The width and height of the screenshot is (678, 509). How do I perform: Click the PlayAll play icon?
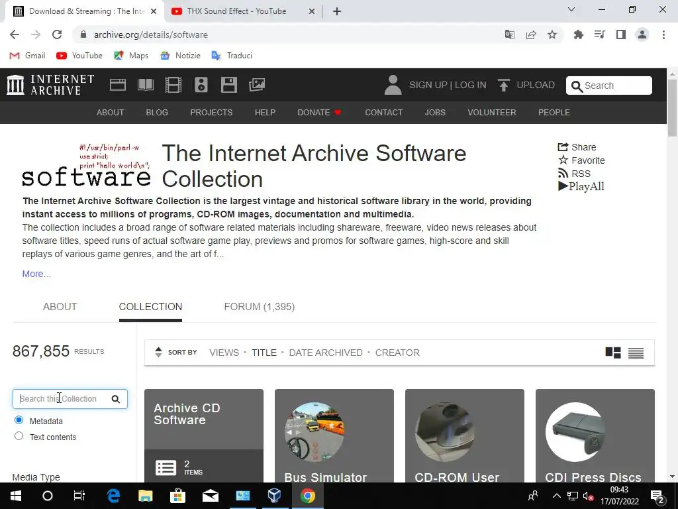click(x=563, y=186)
